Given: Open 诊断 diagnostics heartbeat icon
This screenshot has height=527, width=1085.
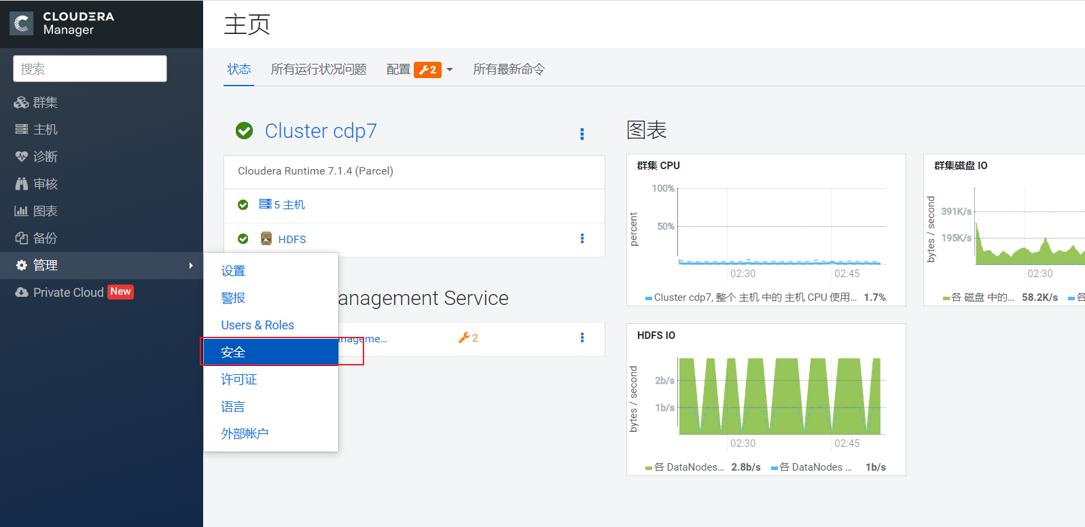Looking at the screenshot, I should 21,157.
